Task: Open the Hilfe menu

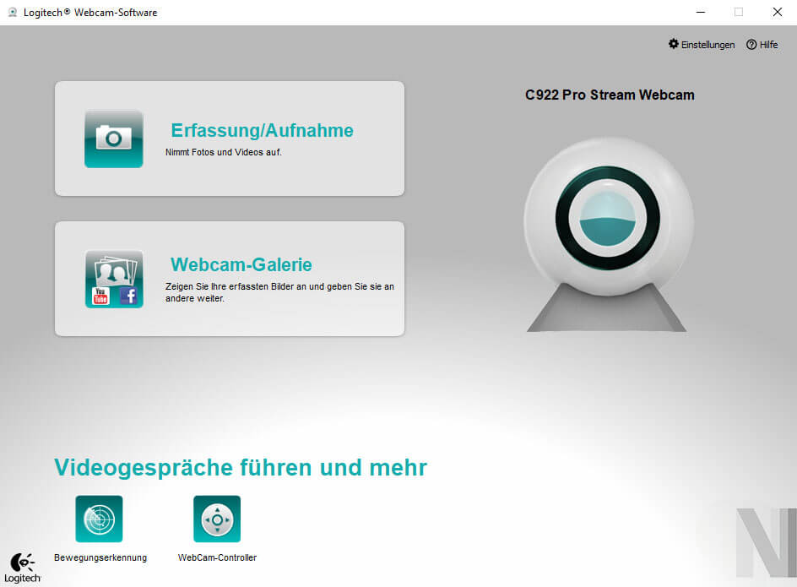Action: 767,44
